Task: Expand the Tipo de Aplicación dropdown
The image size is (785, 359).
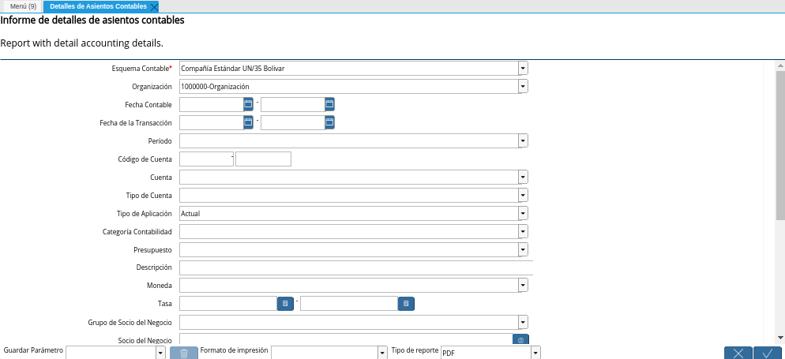Action: click(523, 213)
